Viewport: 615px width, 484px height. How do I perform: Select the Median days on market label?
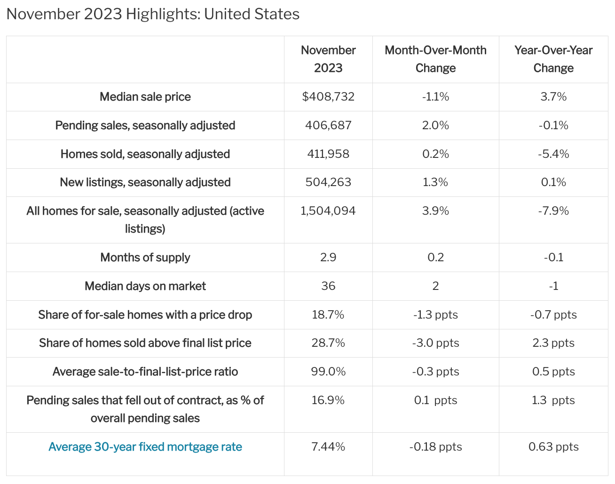145,286
